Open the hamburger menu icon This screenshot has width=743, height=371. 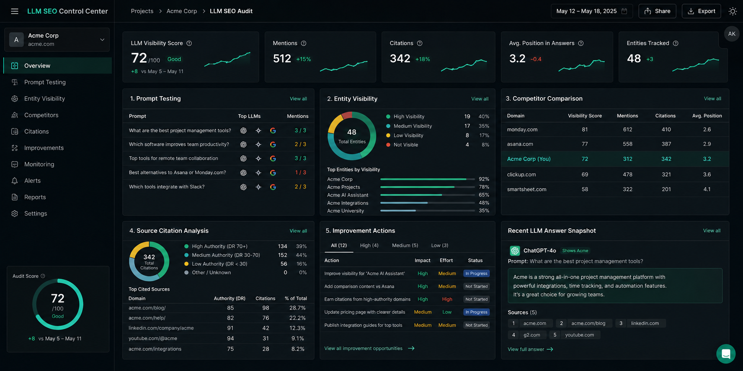pyautogui.click(x=15, y=11)
